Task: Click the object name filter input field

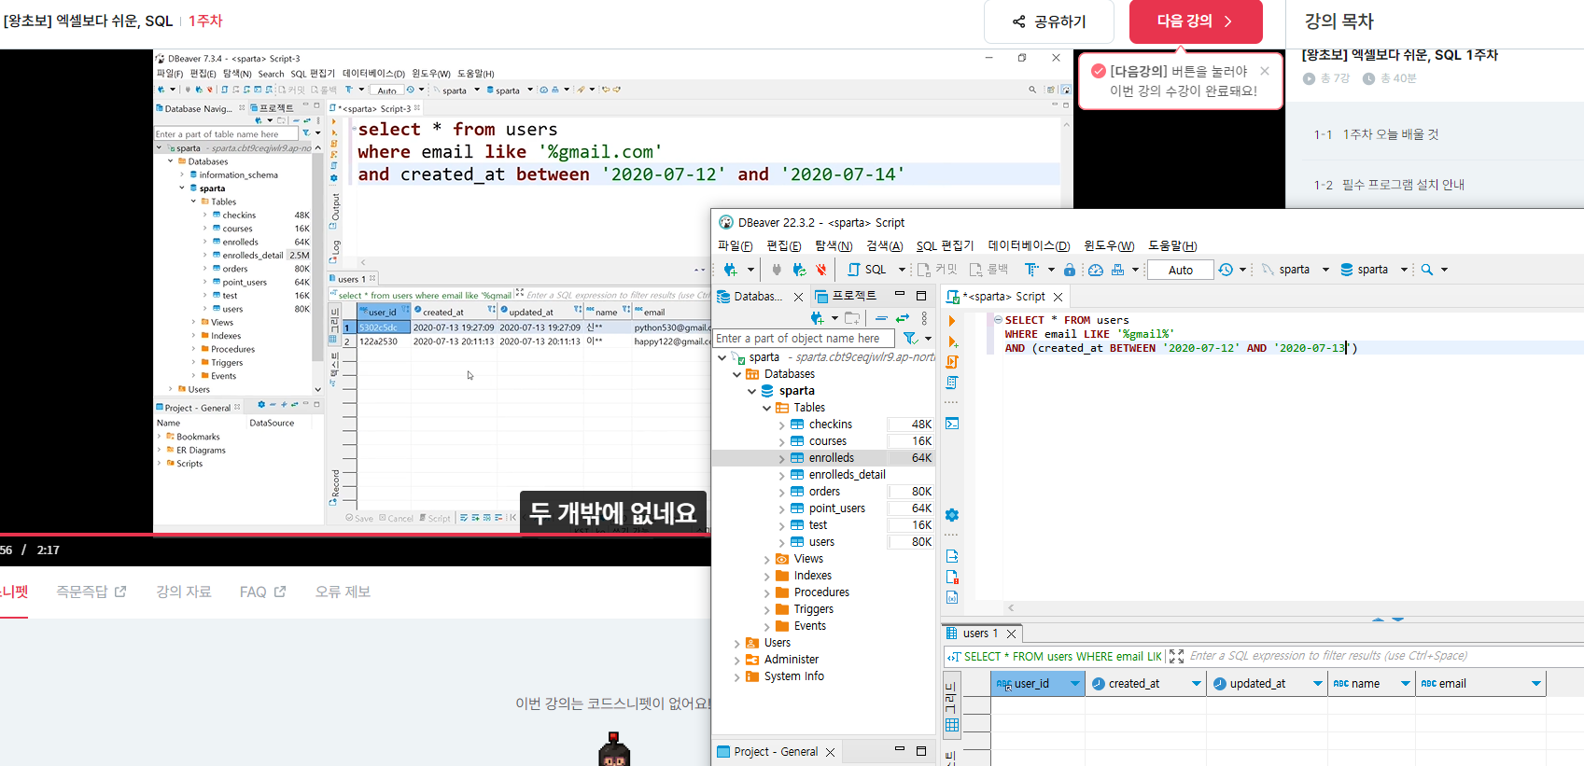Action: (x=804, y=339)
